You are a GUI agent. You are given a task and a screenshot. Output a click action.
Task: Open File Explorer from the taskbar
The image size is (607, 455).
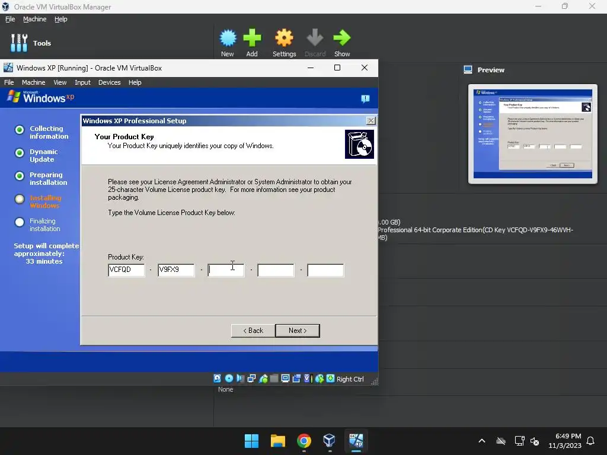[x=277, y=441]
